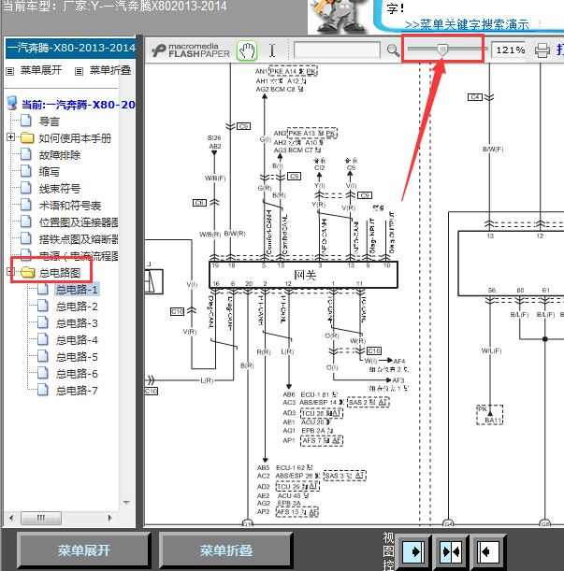Image resolution: width=564 pixels, height=571 pixels.
Task: Click sidebar horizontal scrollbar right arrow
Action: click(110, 518)
